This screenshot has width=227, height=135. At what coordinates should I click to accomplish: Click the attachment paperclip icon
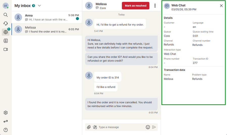89,127
